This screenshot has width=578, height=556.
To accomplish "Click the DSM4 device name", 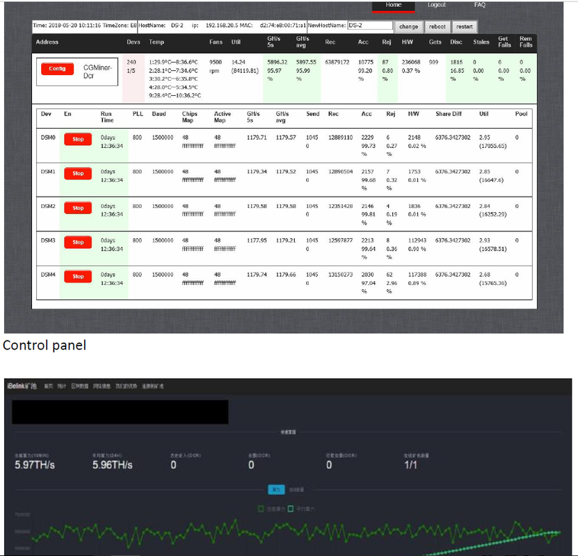I will coord(48,275).
